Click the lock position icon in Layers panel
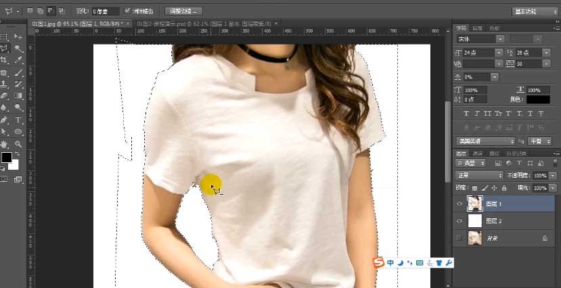561x288 pixels. click(x=494, y=187)
